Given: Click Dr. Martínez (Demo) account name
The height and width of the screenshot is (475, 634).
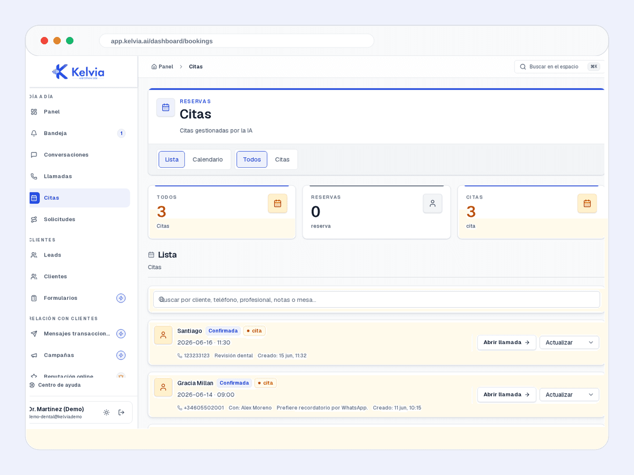Looking at the screenshot, I should pos(56,409).
